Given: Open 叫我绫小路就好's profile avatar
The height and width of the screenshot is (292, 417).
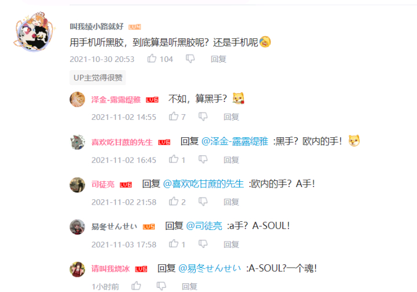Looking at the screenshot, I should (34, 31).
